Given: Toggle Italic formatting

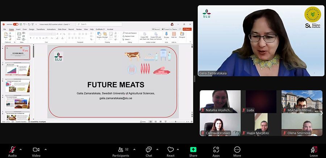Looking at the screenshot, I should pyautogui.click(x=34, y=38).
